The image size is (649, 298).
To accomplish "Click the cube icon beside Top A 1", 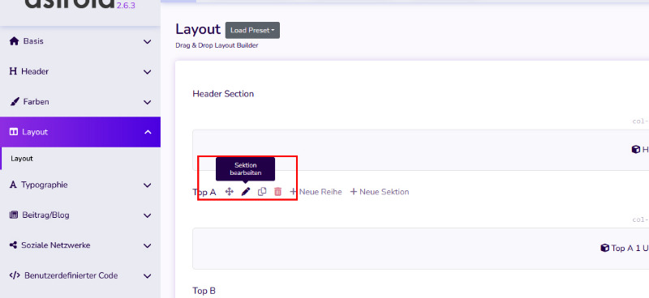I will pos(604,248).
